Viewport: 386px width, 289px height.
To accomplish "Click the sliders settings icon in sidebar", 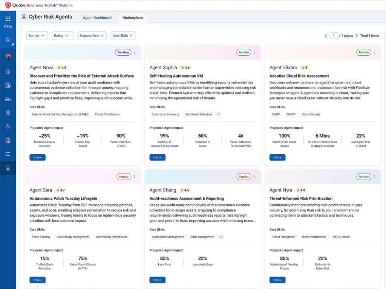I will click(8, 154).
